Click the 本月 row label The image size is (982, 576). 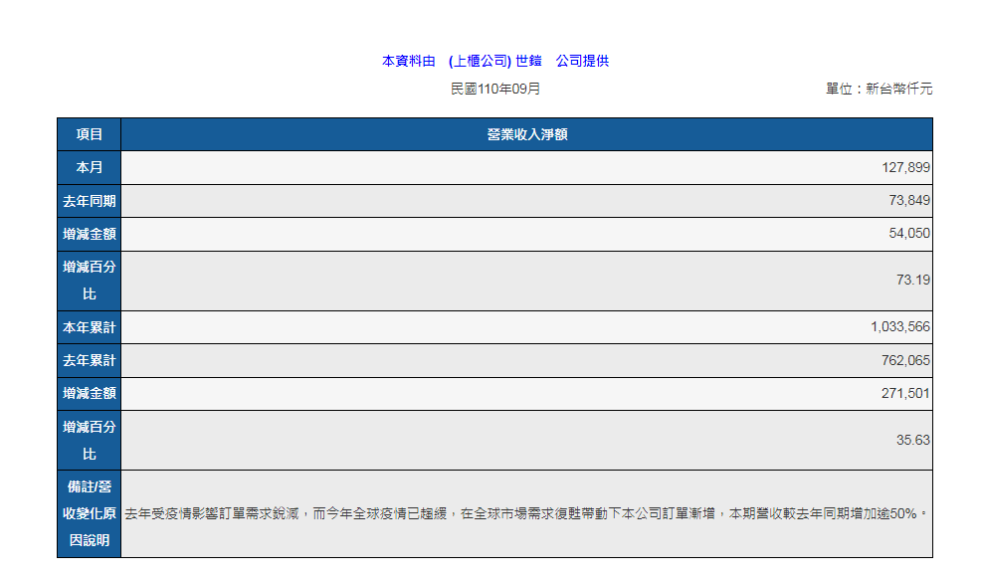coord(90,168)
